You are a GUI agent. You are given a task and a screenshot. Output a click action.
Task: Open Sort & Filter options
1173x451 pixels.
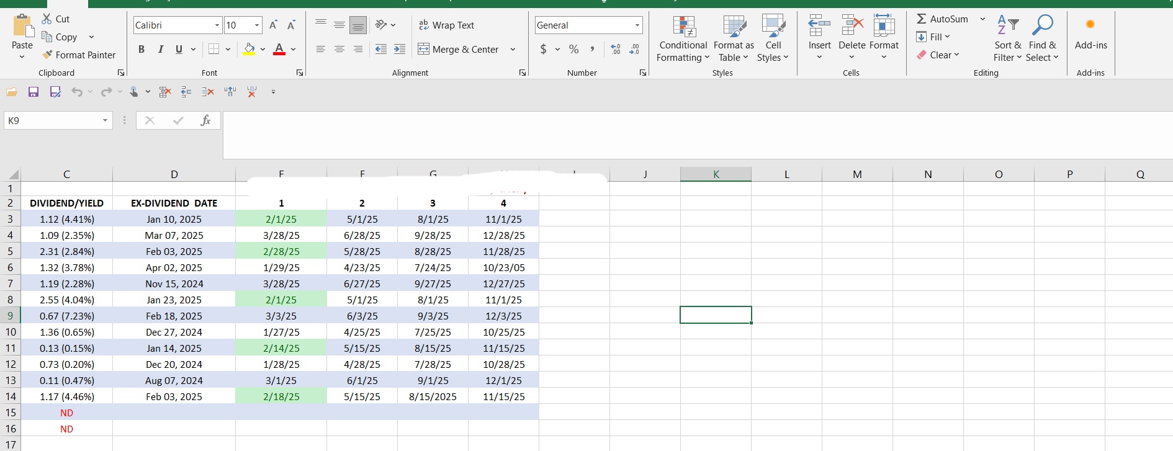click(x=1007, y=39)
